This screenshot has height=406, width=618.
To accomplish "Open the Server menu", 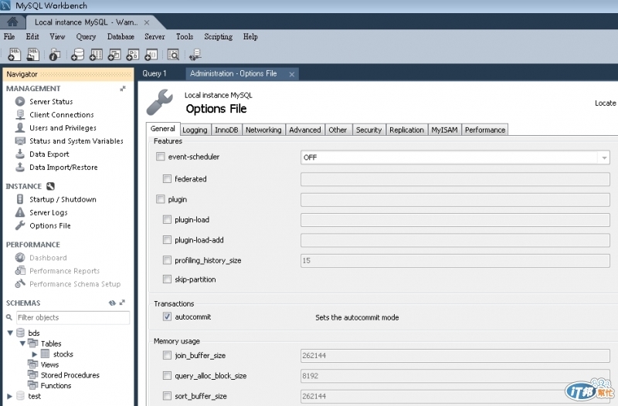I will (x=154, y=36).
